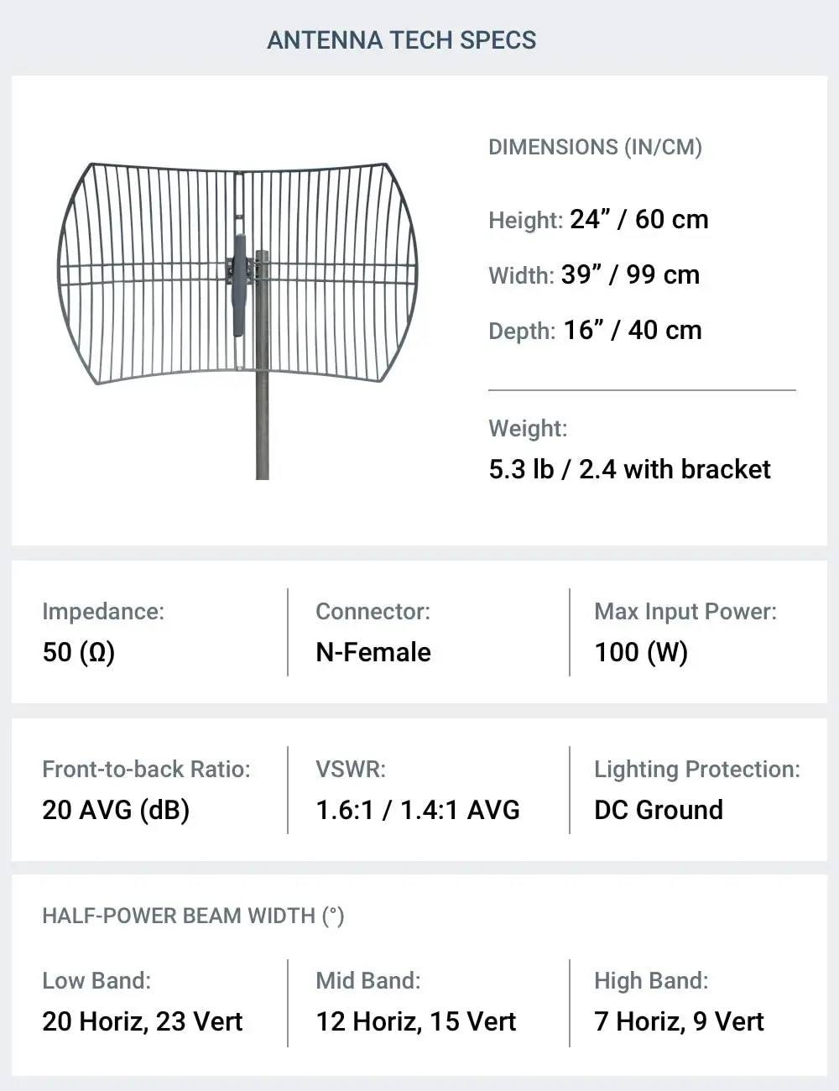The image size is (839, 1091).
Task: Click the Weight label
Action: click(x=528, y=428)
